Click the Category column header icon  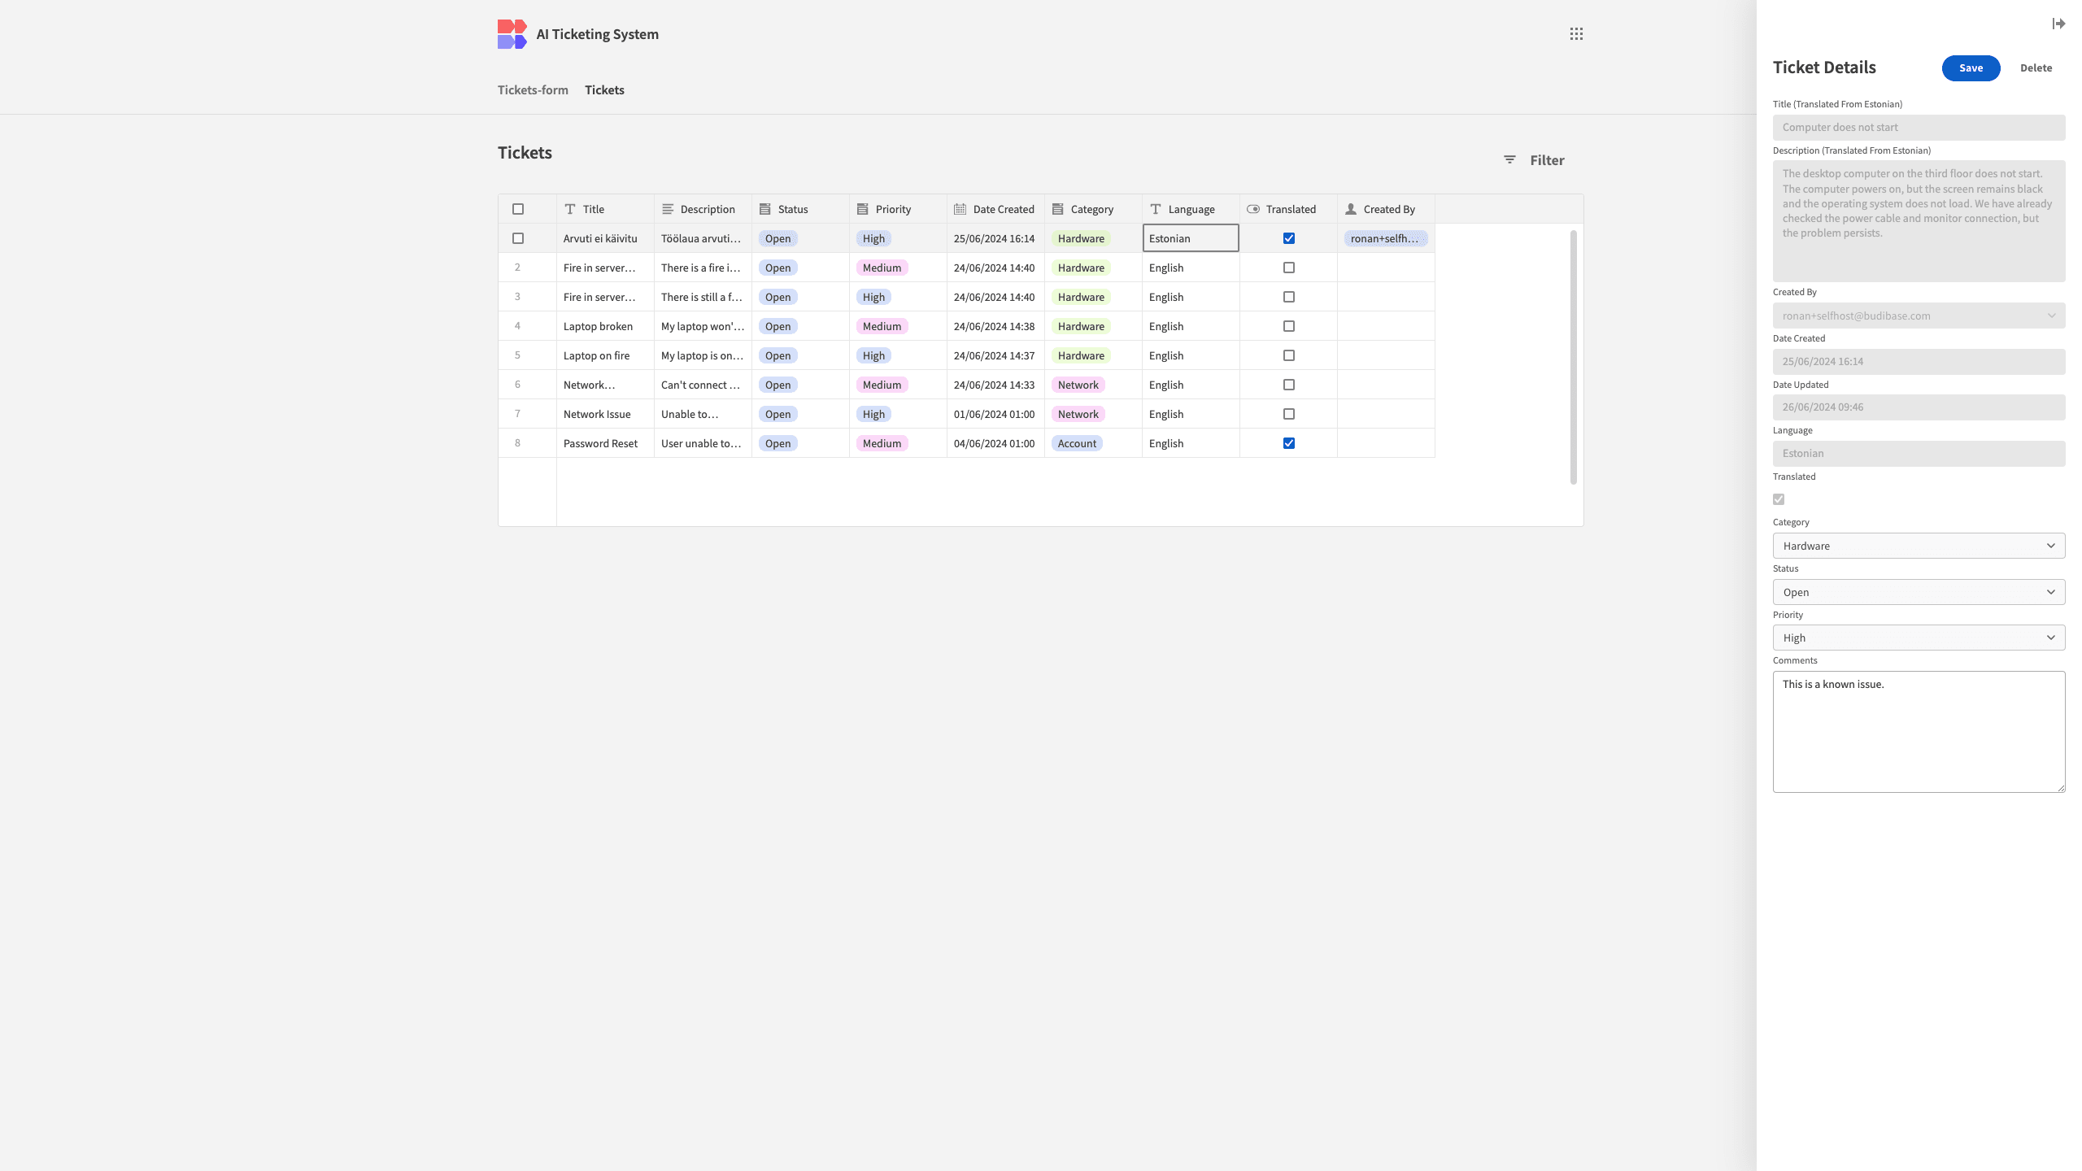pyautogui.click(x=1058, y=209)
